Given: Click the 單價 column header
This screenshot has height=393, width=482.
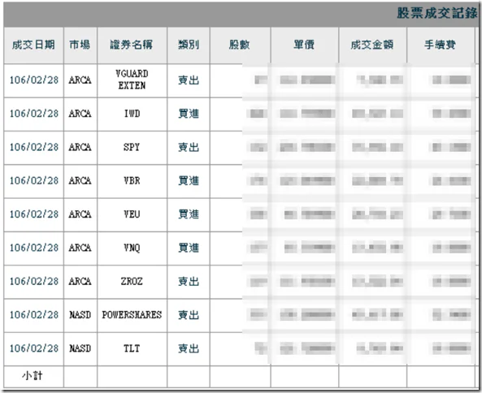Looking at the screenshot, I should (304, 45).
